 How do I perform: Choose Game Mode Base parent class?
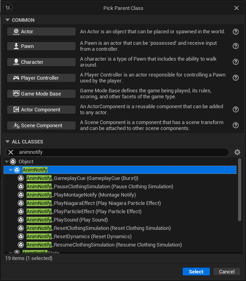[x=41, y=94]
